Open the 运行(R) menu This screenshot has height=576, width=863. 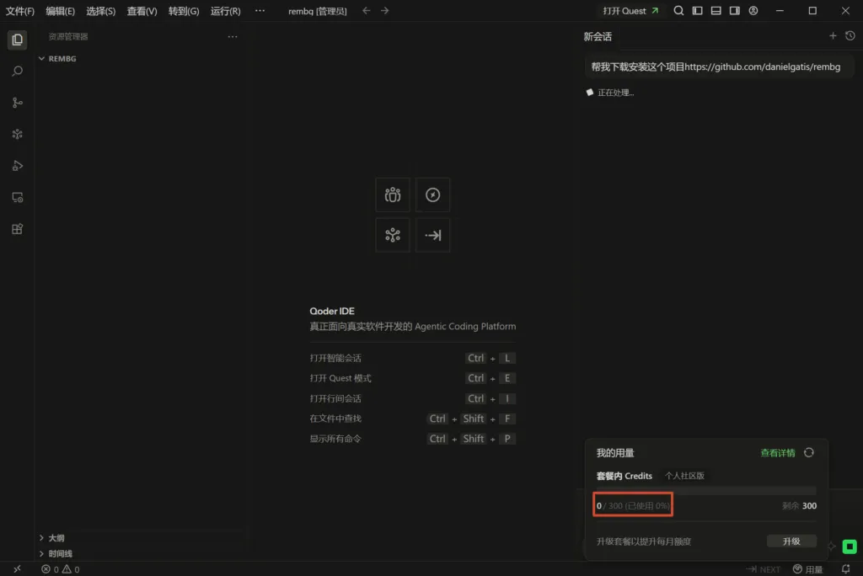[x=226, y=11]
